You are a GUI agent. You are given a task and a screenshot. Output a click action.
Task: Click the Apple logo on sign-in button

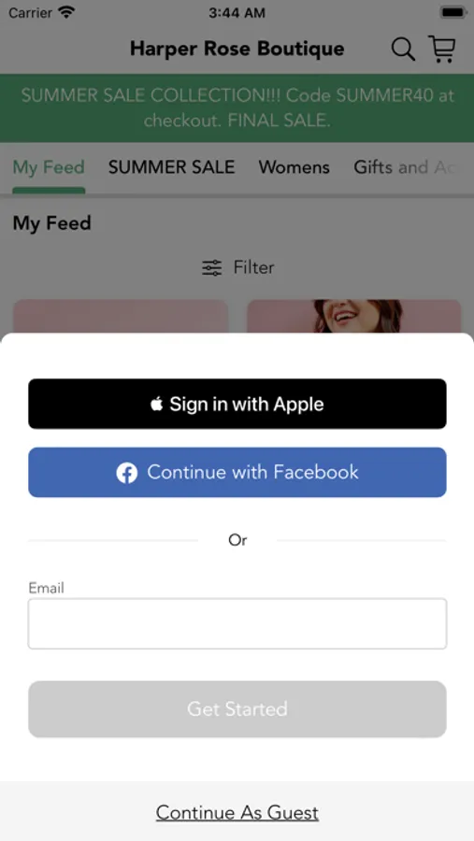[x=156, y=404]
